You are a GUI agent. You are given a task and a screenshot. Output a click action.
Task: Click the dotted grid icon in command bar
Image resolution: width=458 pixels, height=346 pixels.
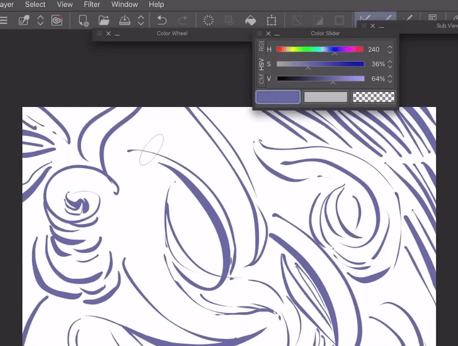click(x=432, y=18)
